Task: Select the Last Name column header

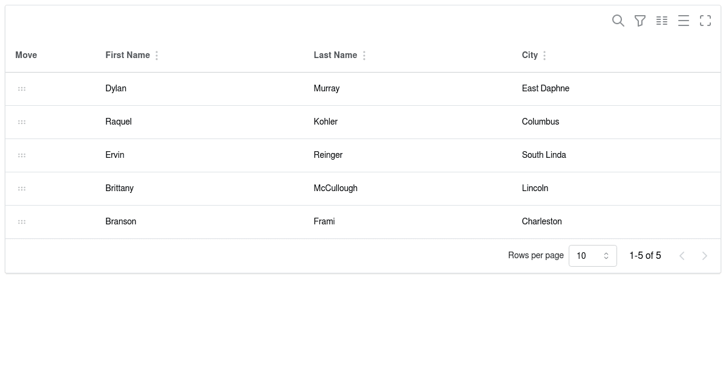Action: [335, 55]
